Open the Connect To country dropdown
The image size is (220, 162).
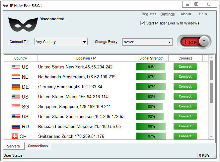[x=61, y=42]
